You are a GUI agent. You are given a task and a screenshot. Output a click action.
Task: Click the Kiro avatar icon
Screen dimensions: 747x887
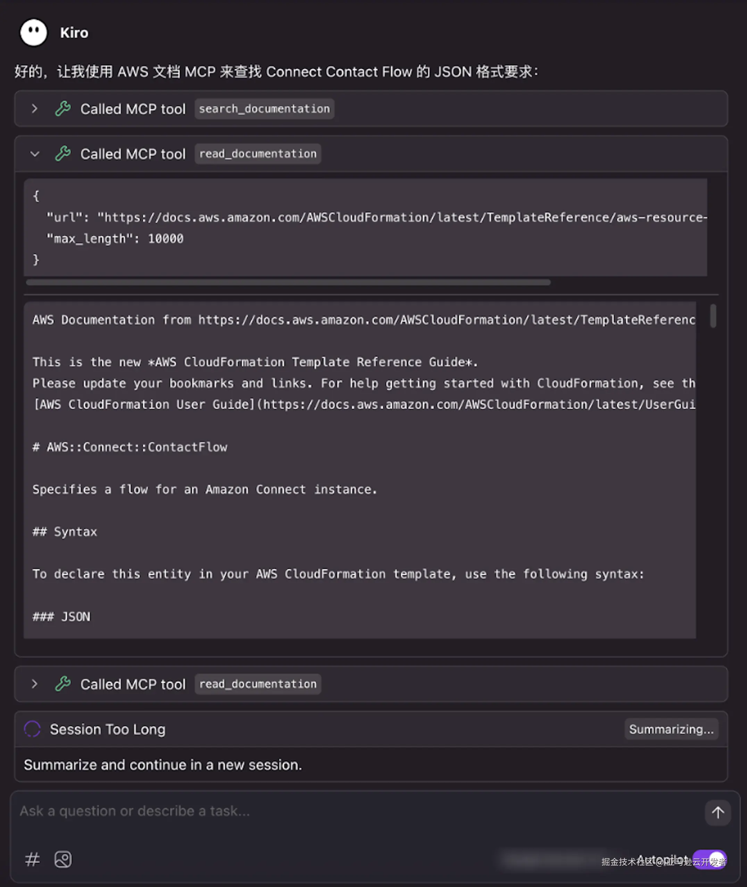tap(33, 33)
